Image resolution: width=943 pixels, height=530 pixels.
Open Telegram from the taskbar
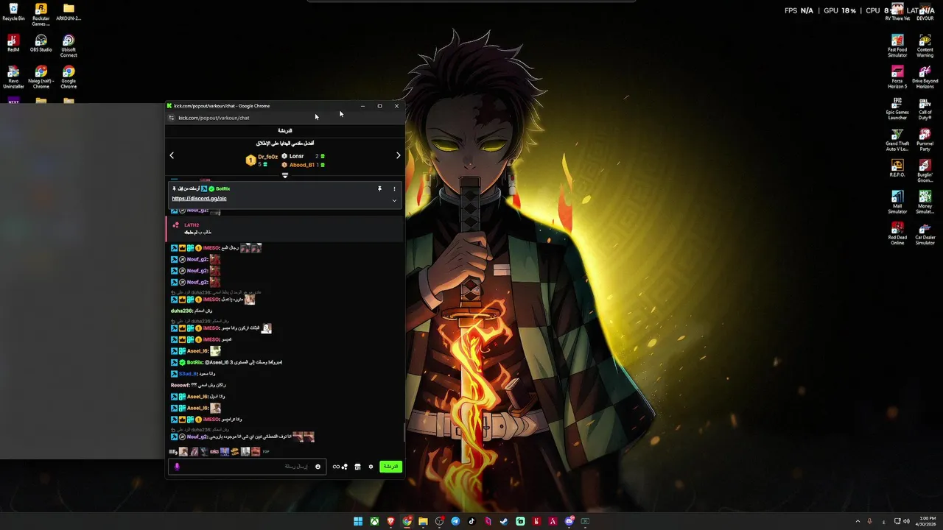coord(455,521)
